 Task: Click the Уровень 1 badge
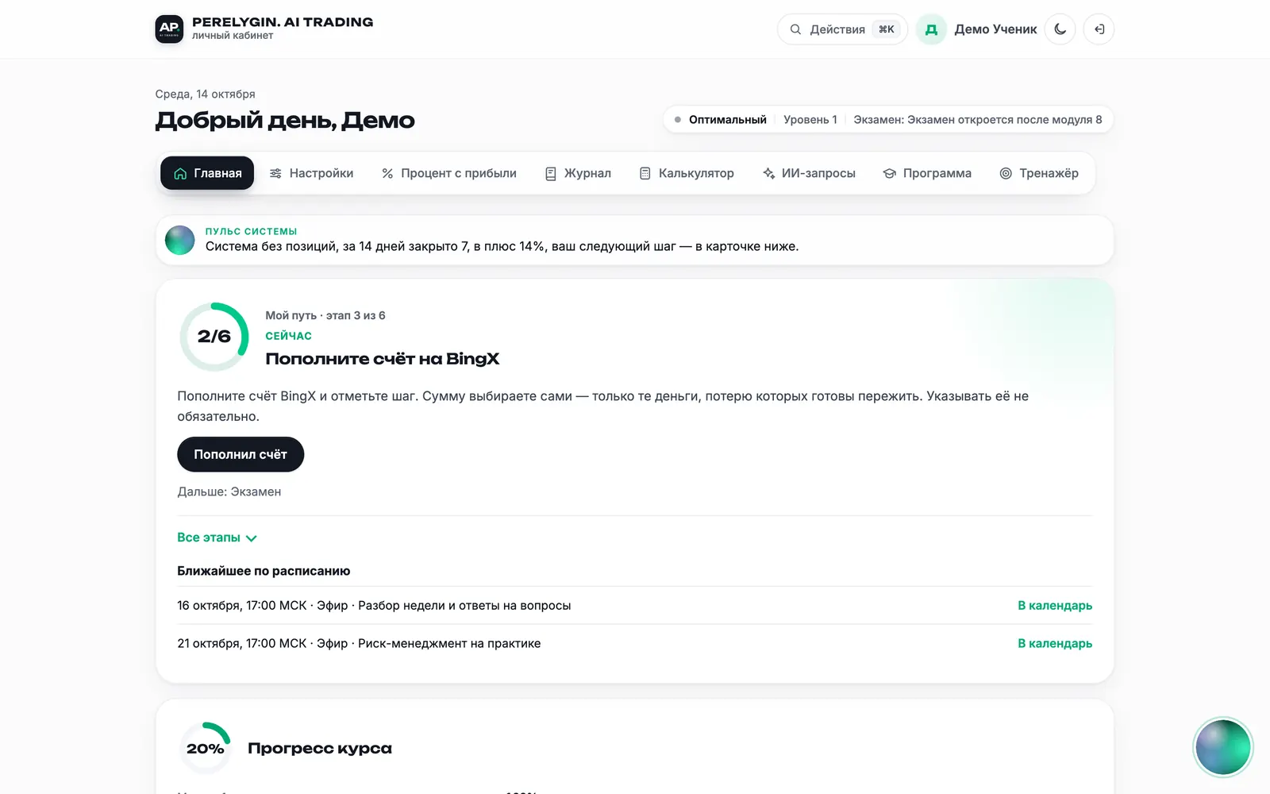pos(810,120)
